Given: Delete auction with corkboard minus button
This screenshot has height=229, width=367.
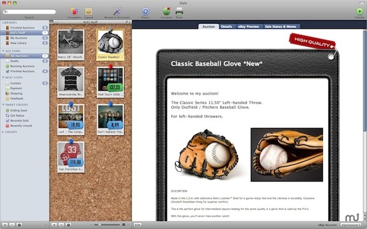Looking at the screenshot, I should pos(61,225).
